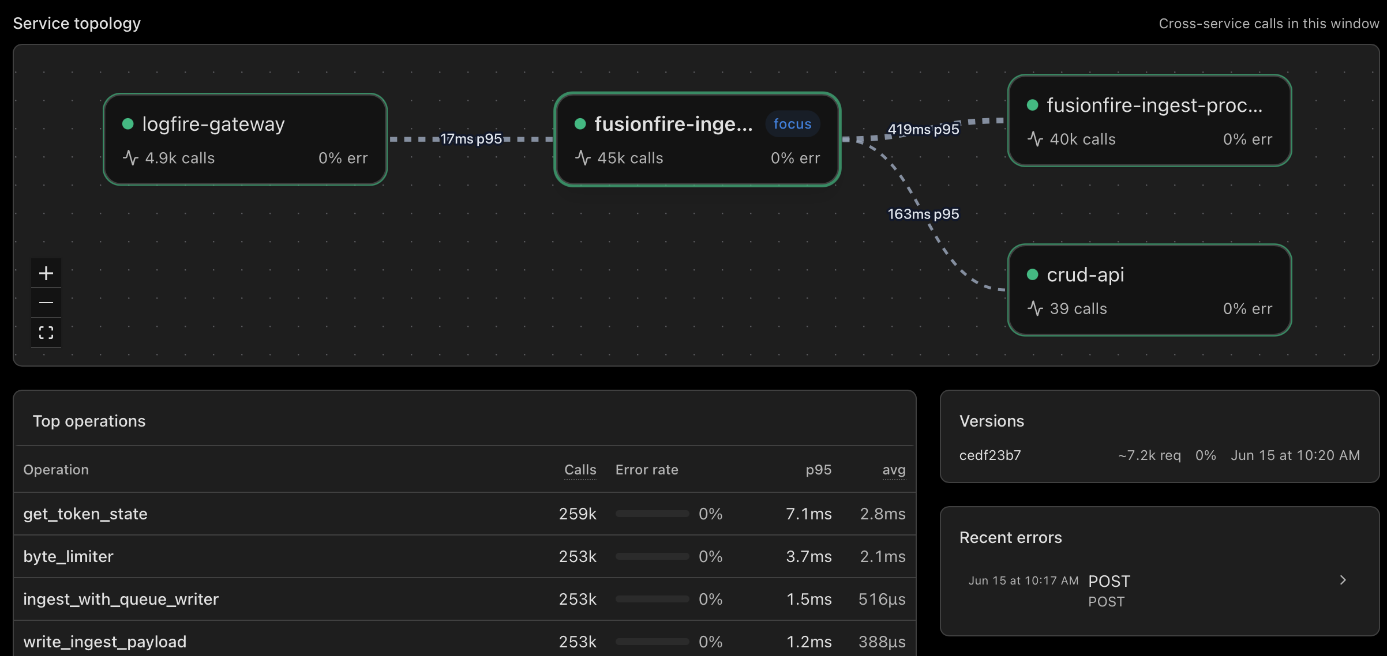Click green status dot on focused fusionfire-inge node
Viewport: 1387px width, 656px height.
(580, 124)
